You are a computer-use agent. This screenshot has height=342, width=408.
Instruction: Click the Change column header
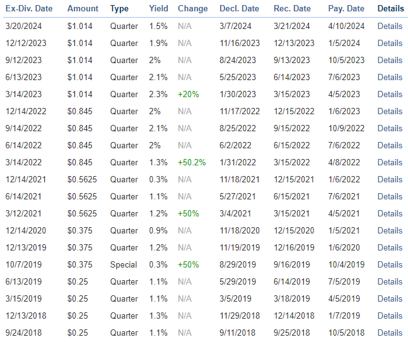192,9
